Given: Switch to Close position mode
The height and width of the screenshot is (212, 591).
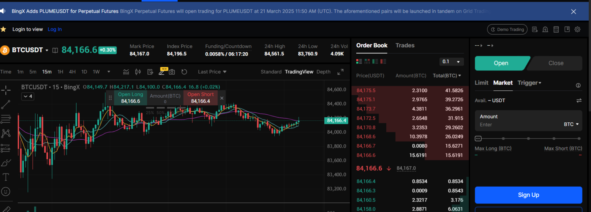Looking at the screenshot, I should 555,63.
